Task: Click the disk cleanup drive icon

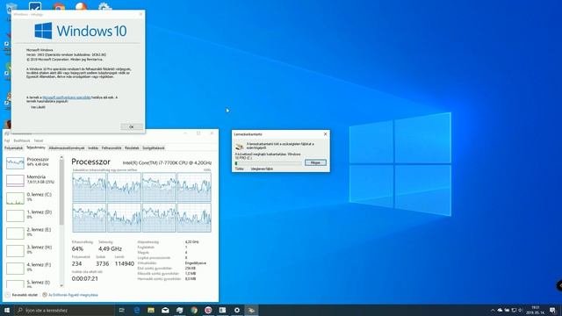Action: [240, 146]
